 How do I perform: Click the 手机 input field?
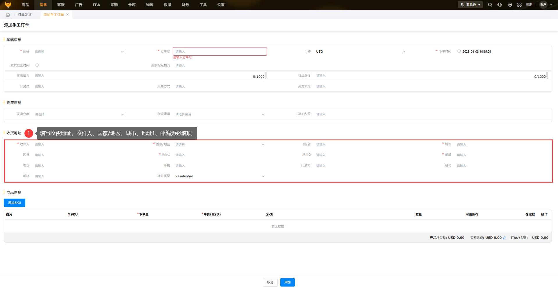click(220, 166)
